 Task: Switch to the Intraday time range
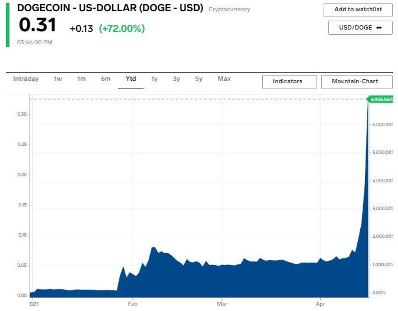26,79
